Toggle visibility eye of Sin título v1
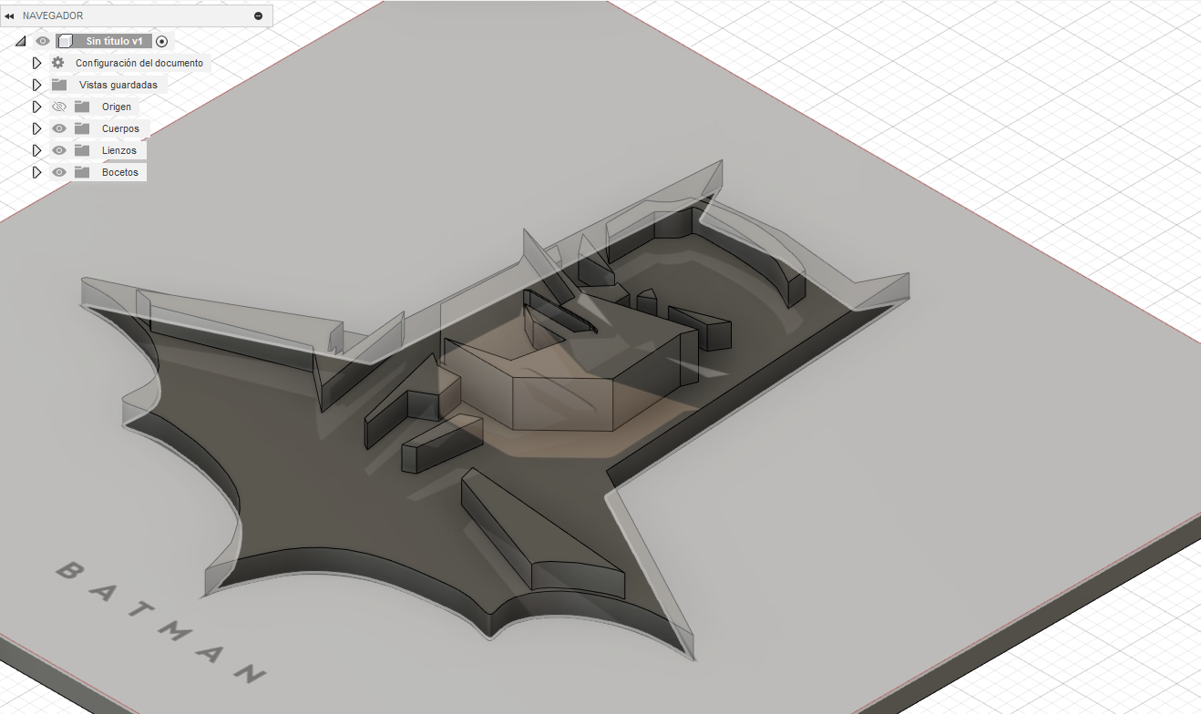This screenshot has height=714, width=1201. point(42,41)
